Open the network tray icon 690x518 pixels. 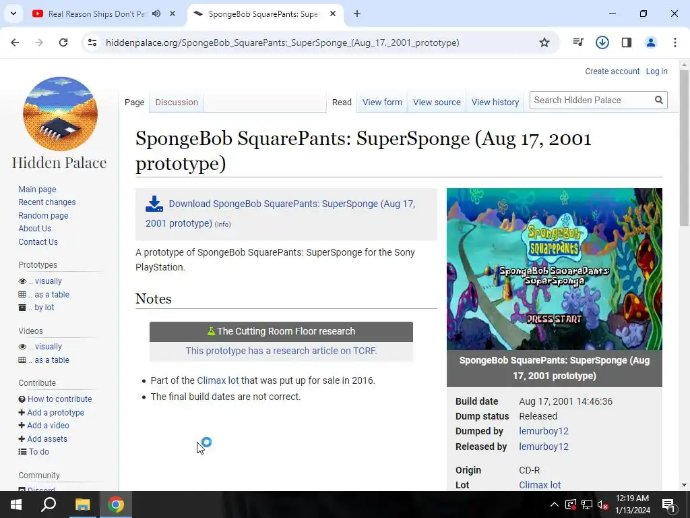tap(587, 505)
